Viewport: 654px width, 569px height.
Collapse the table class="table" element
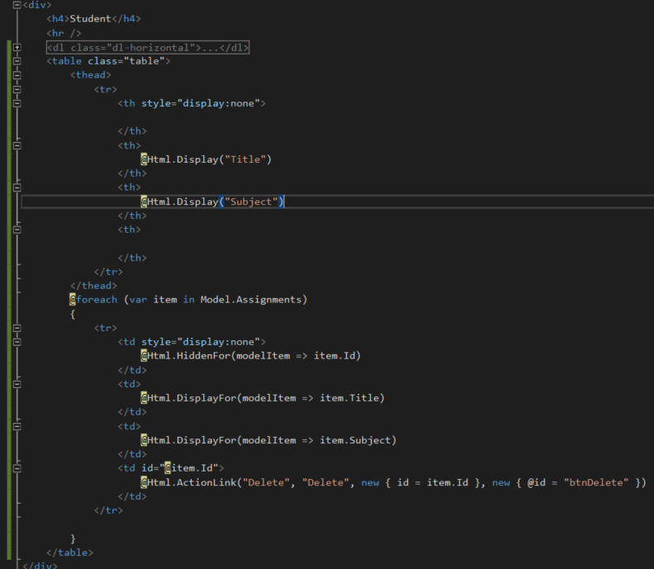click(x=17, y=61)
